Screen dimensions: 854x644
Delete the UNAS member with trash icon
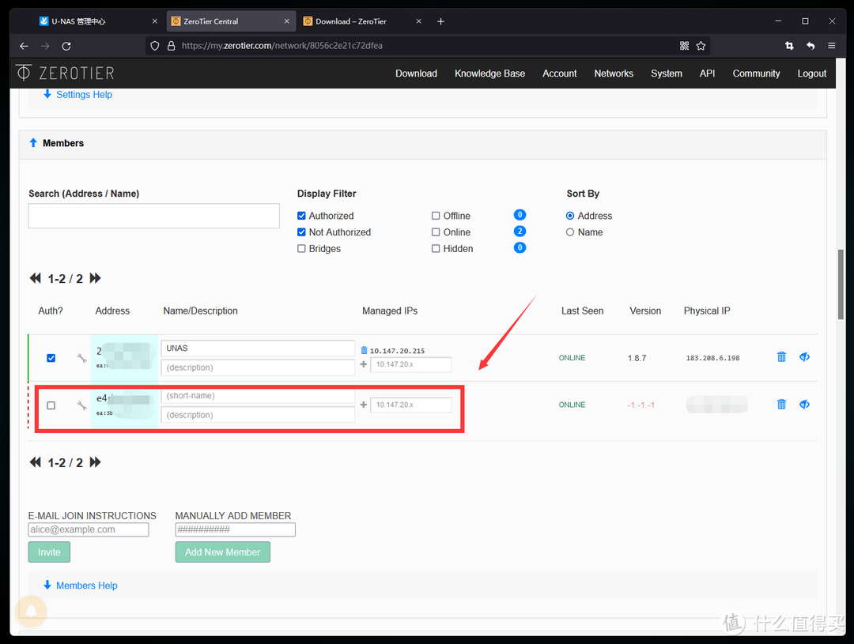tap(781, 357)
